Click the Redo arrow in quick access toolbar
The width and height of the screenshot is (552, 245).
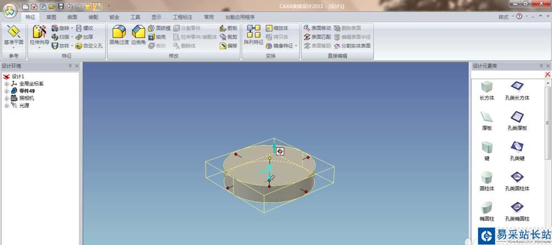78,6
